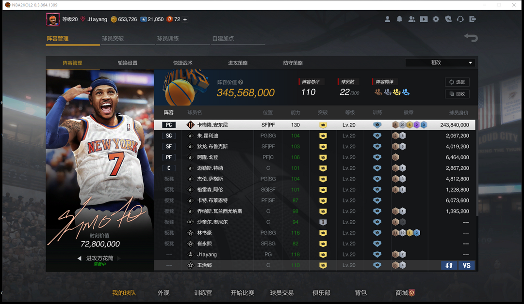Screen dimensions: 524x304
Task: Open the 租改 lineup dropdown
Action: coord(440,62)
